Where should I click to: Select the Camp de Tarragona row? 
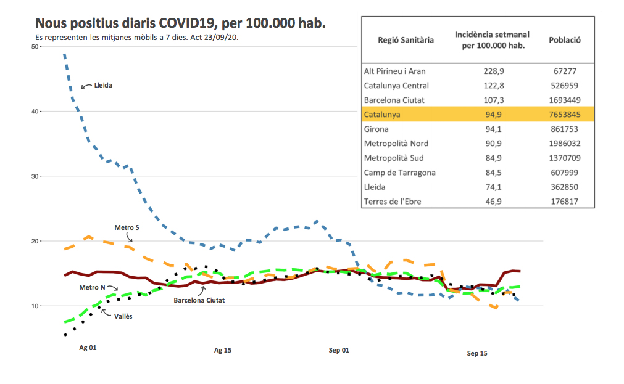(478, 173)
